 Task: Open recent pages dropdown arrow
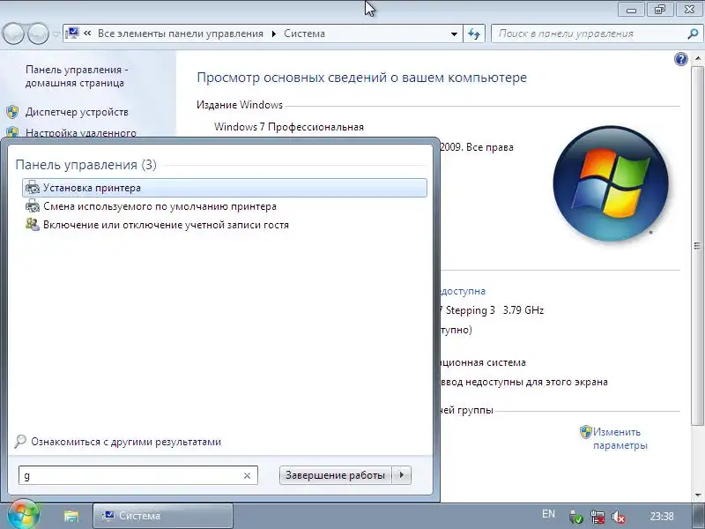coord(56,34)
